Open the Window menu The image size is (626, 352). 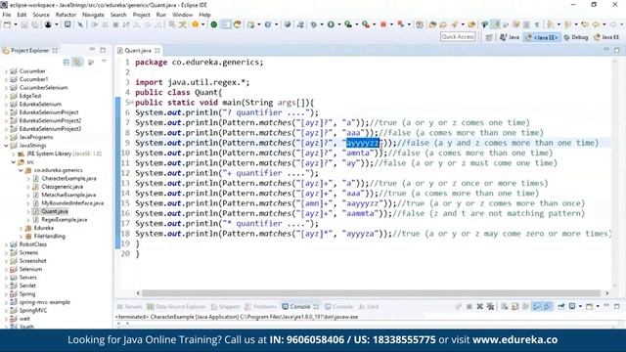[183, 15]
